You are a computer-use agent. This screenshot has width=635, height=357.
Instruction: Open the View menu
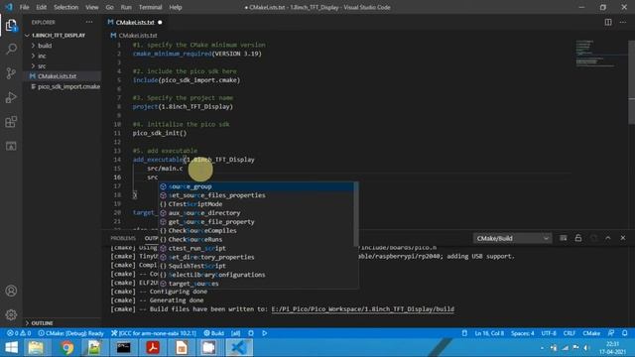click(x=92, y=7)
